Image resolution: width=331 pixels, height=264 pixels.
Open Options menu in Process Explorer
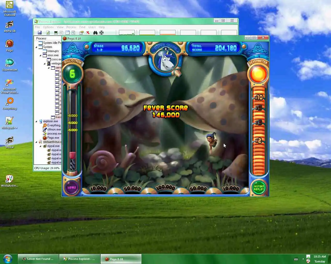click(48, 27)
